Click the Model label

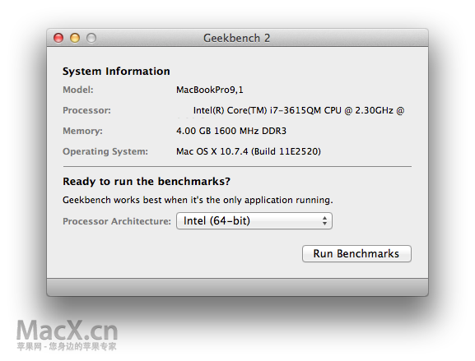click(x=78, y=90)
